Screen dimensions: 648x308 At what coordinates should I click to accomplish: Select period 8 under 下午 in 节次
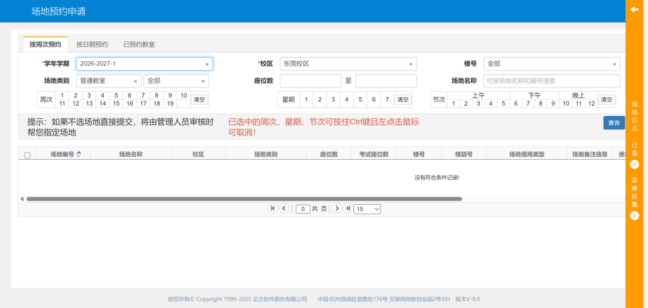tap(540, 104)
